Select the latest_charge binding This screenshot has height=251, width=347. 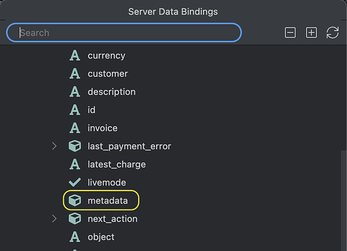117,164
